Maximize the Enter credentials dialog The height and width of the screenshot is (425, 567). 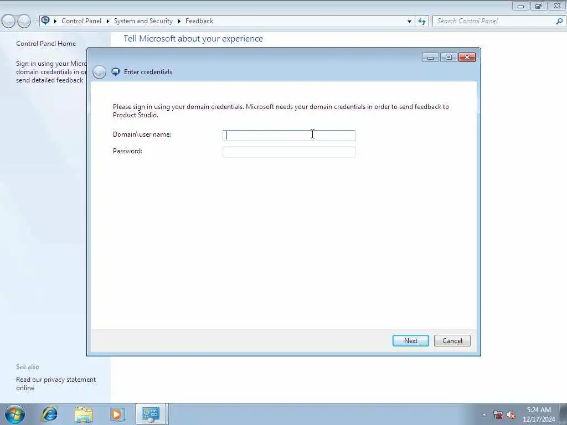click(x=449, y=57)
